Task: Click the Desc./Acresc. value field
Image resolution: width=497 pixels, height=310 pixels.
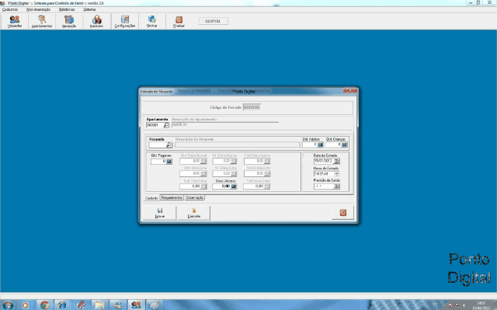Action: click(221, 186)
